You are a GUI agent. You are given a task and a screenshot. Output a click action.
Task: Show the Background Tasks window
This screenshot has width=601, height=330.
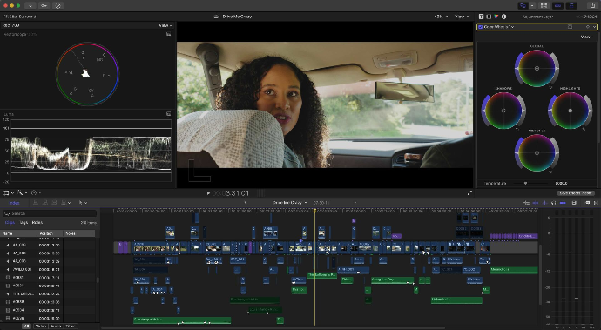point(57,5)
